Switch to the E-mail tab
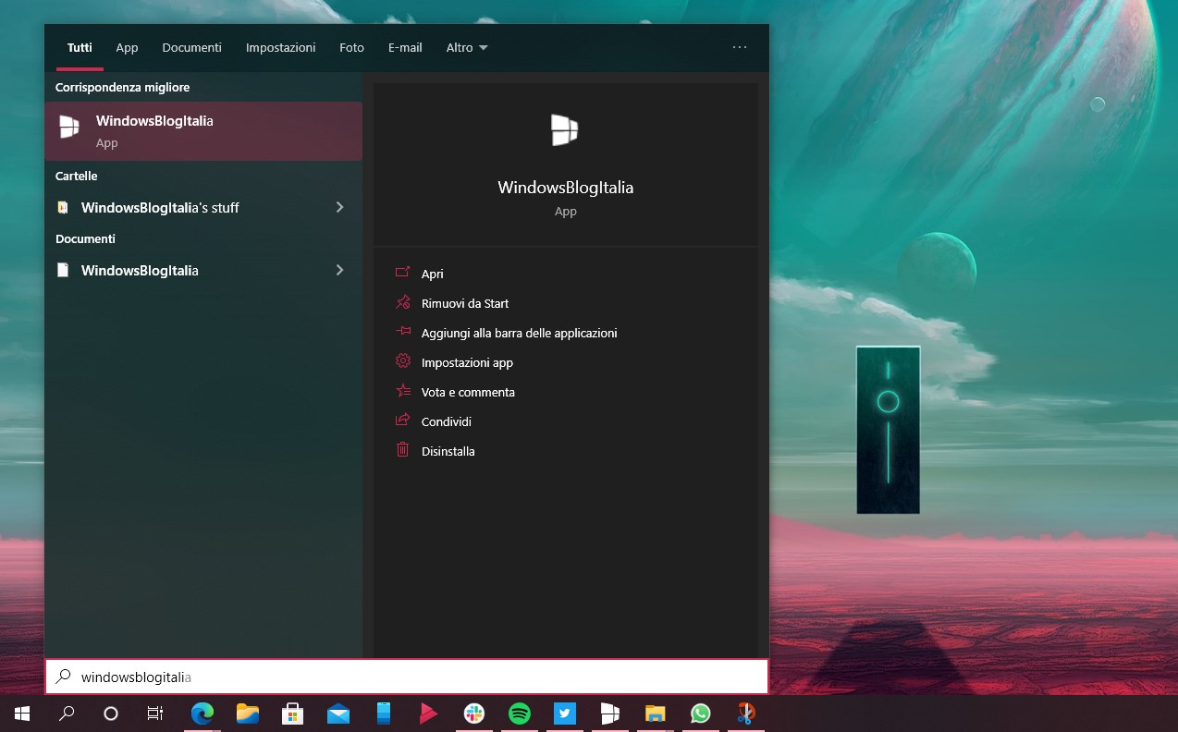The height and width of the screenshot is (732, 1178). (405, 47)
